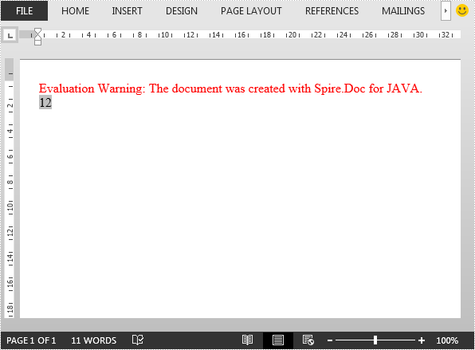
Task: Click the zoom in plus button
Action: [x=422, y=340]
